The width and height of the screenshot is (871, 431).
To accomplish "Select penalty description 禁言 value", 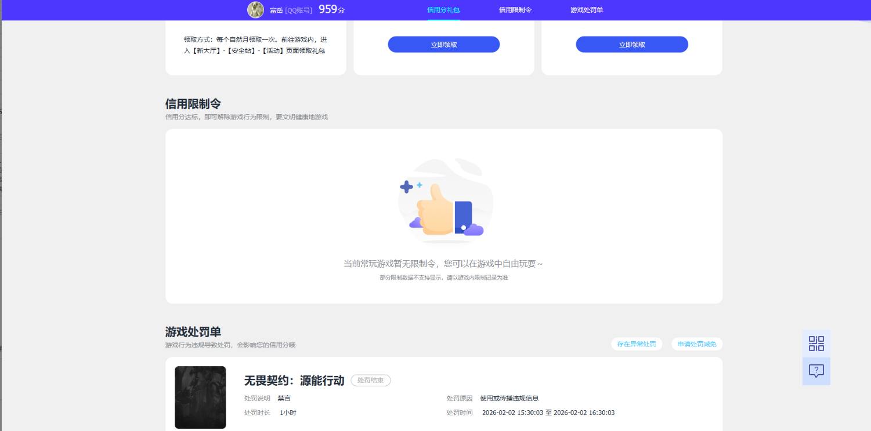I will pos(284,399).
